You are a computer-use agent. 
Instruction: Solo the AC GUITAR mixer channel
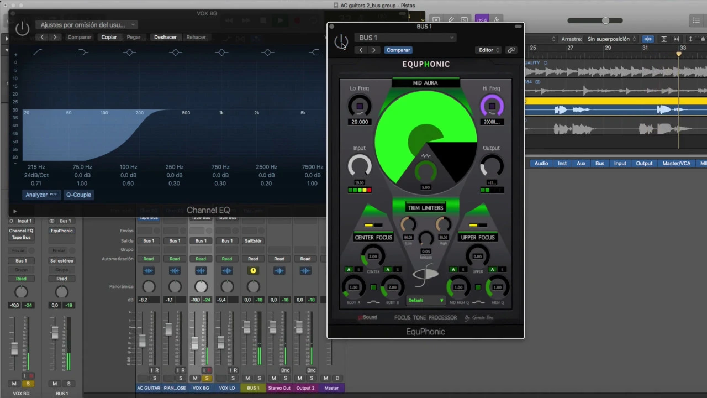(155, 378)
